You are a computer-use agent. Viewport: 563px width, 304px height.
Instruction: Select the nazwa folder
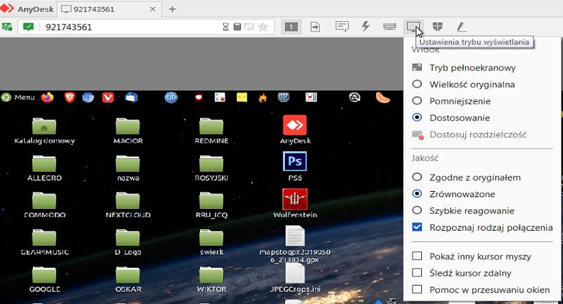(128, 167)
